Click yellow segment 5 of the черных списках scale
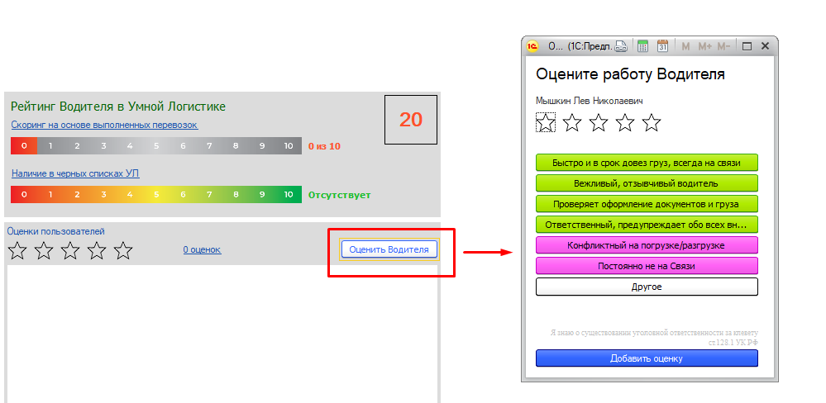 point(156,194)
